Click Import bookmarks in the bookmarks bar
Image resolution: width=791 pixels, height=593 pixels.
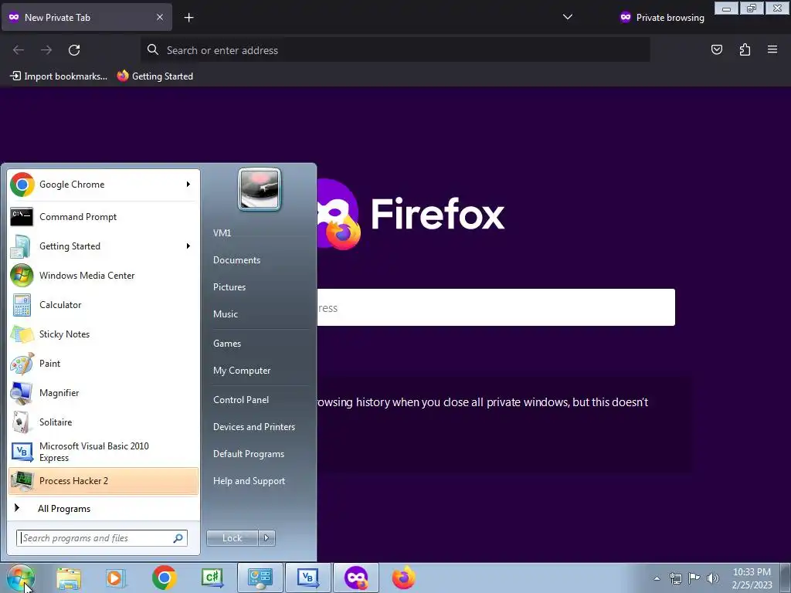tap(59, 76)
